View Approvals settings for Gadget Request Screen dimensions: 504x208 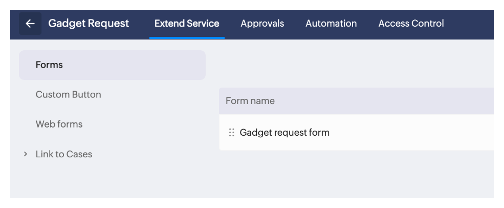tap(262, 24)
